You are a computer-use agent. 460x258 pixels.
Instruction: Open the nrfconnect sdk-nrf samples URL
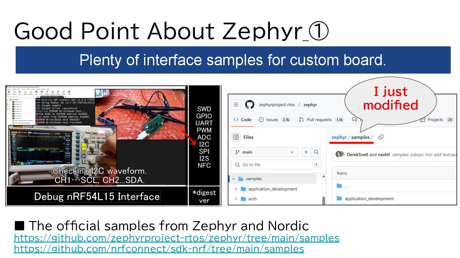(159, 248)
